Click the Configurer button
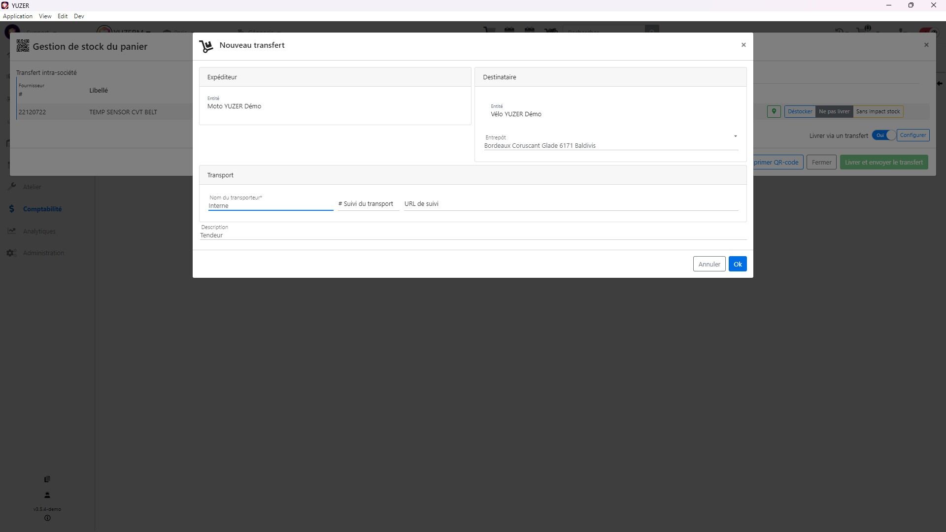Image resolution: width=946 pixels, height=532 pixels. [x=912, y=135]
